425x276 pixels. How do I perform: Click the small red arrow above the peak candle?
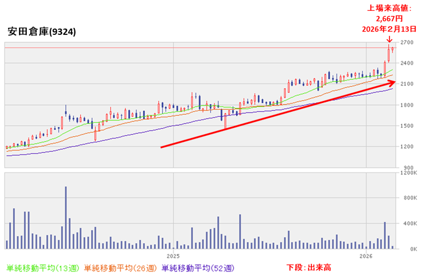(388, 39)
